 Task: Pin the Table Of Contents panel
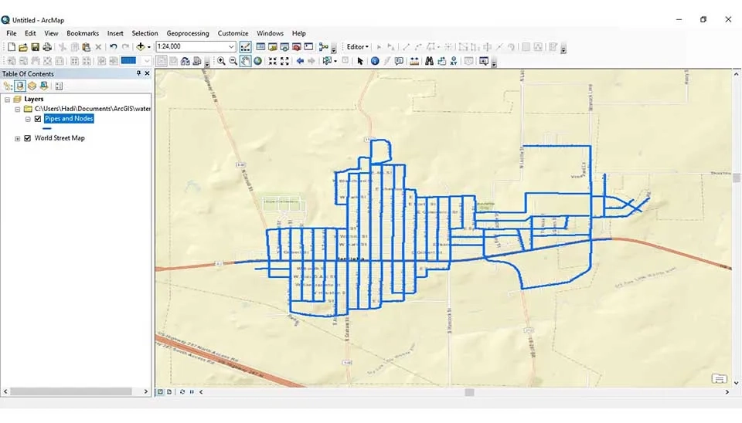point(139,73)
